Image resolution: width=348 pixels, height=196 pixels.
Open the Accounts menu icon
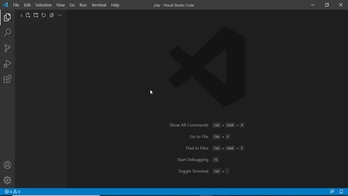[x=7, y=165]
